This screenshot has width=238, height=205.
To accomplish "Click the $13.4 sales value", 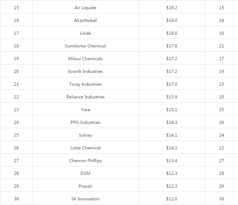I will click(172, 161).
